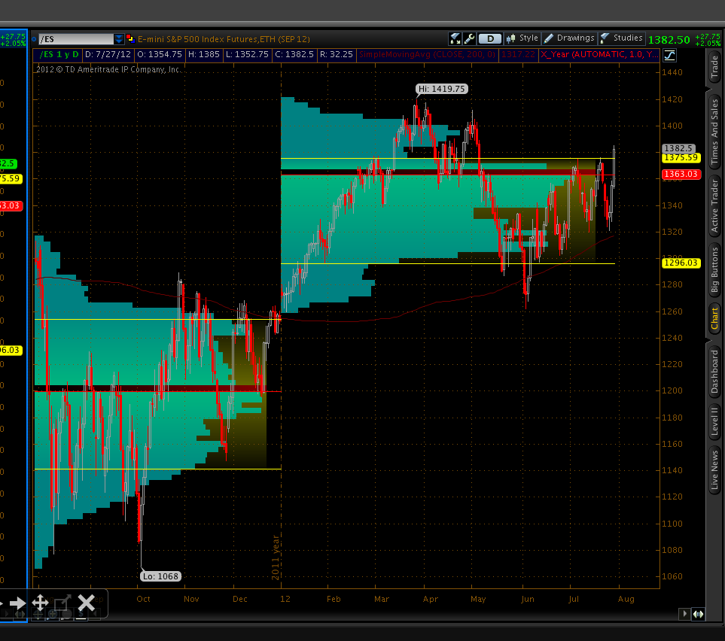Viewport: 725px width, 641px height.
Task: Click the bottom-right expand time axis icon
Action: pyautogui.click(x=698, y=614)
